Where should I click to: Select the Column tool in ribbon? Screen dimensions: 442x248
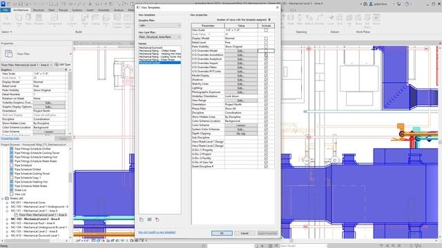(x=72, y=20)
